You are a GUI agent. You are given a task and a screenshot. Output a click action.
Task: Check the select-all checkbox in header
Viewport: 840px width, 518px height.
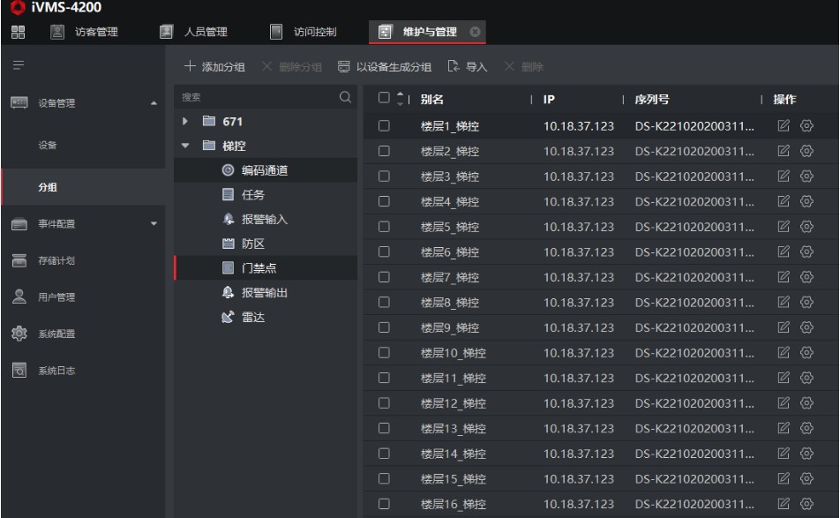pos(384,97)
